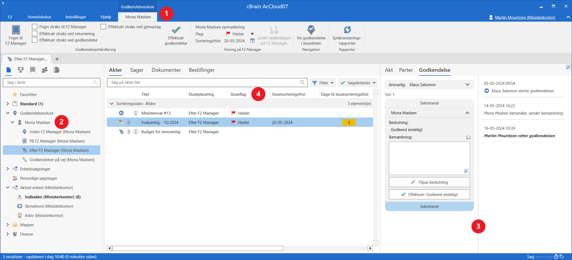Image resolution: width=572 pixels, height=260 pixels.
Task: Select the document list view icon in sidebar
Action: pos(9,70)
